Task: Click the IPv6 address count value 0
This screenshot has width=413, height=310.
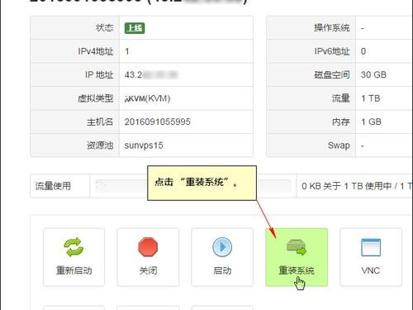Action: coord(363,51)
